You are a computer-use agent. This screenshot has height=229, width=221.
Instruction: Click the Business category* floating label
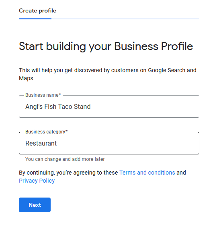47,132
